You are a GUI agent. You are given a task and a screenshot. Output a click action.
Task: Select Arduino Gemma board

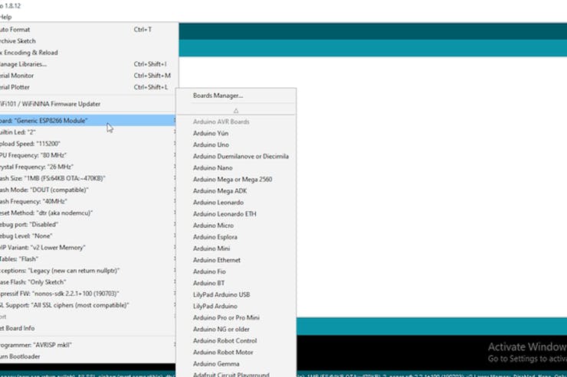click(x=236, y=364)
